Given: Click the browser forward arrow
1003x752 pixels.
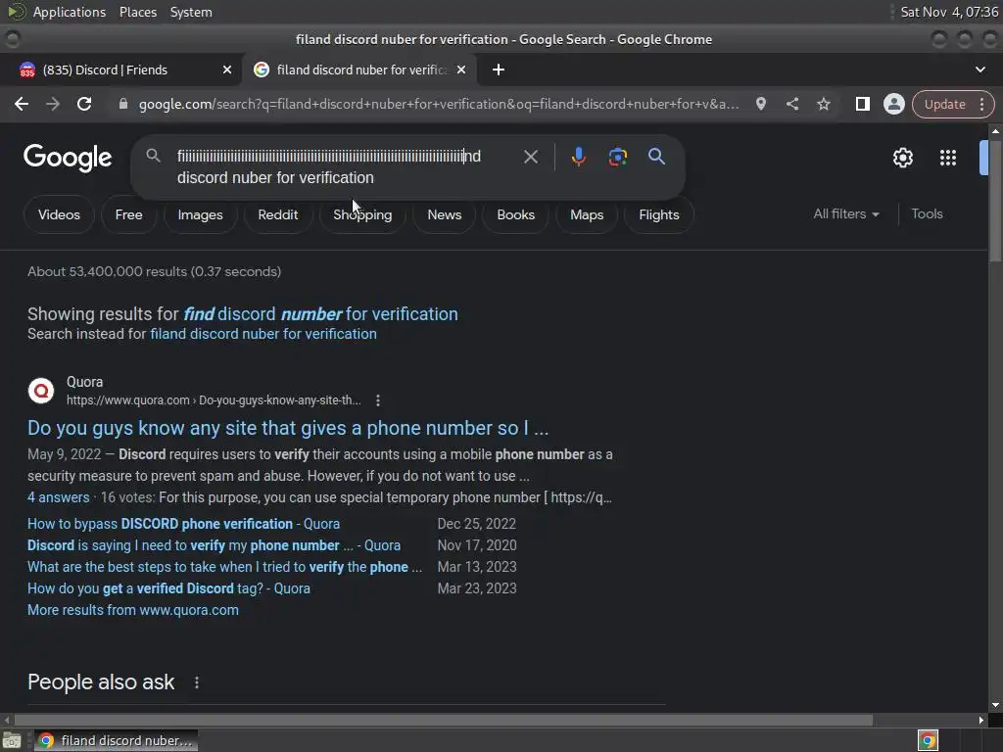Looking at the screenshot, I should coord(53,104).
